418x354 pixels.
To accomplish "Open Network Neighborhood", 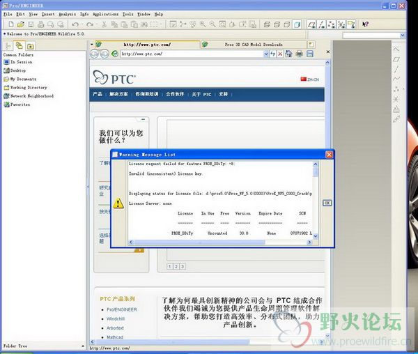I will (29, 96).
